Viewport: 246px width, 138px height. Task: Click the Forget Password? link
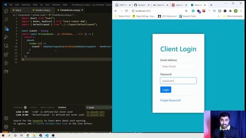point(171,100)
